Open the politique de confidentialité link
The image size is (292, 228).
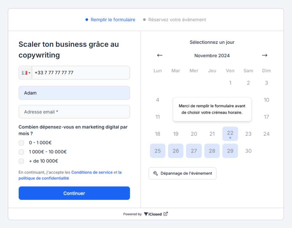coord(44,178)
